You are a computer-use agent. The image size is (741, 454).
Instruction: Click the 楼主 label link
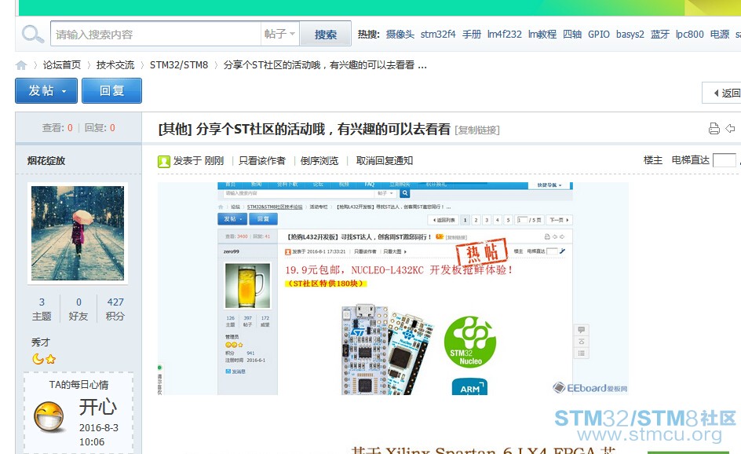click(653, 160)
